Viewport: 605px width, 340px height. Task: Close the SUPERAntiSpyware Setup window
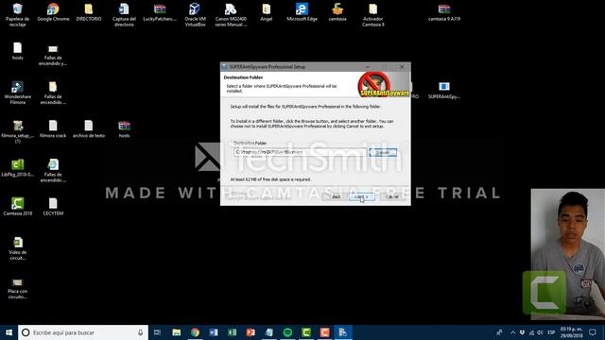(402, 67)
